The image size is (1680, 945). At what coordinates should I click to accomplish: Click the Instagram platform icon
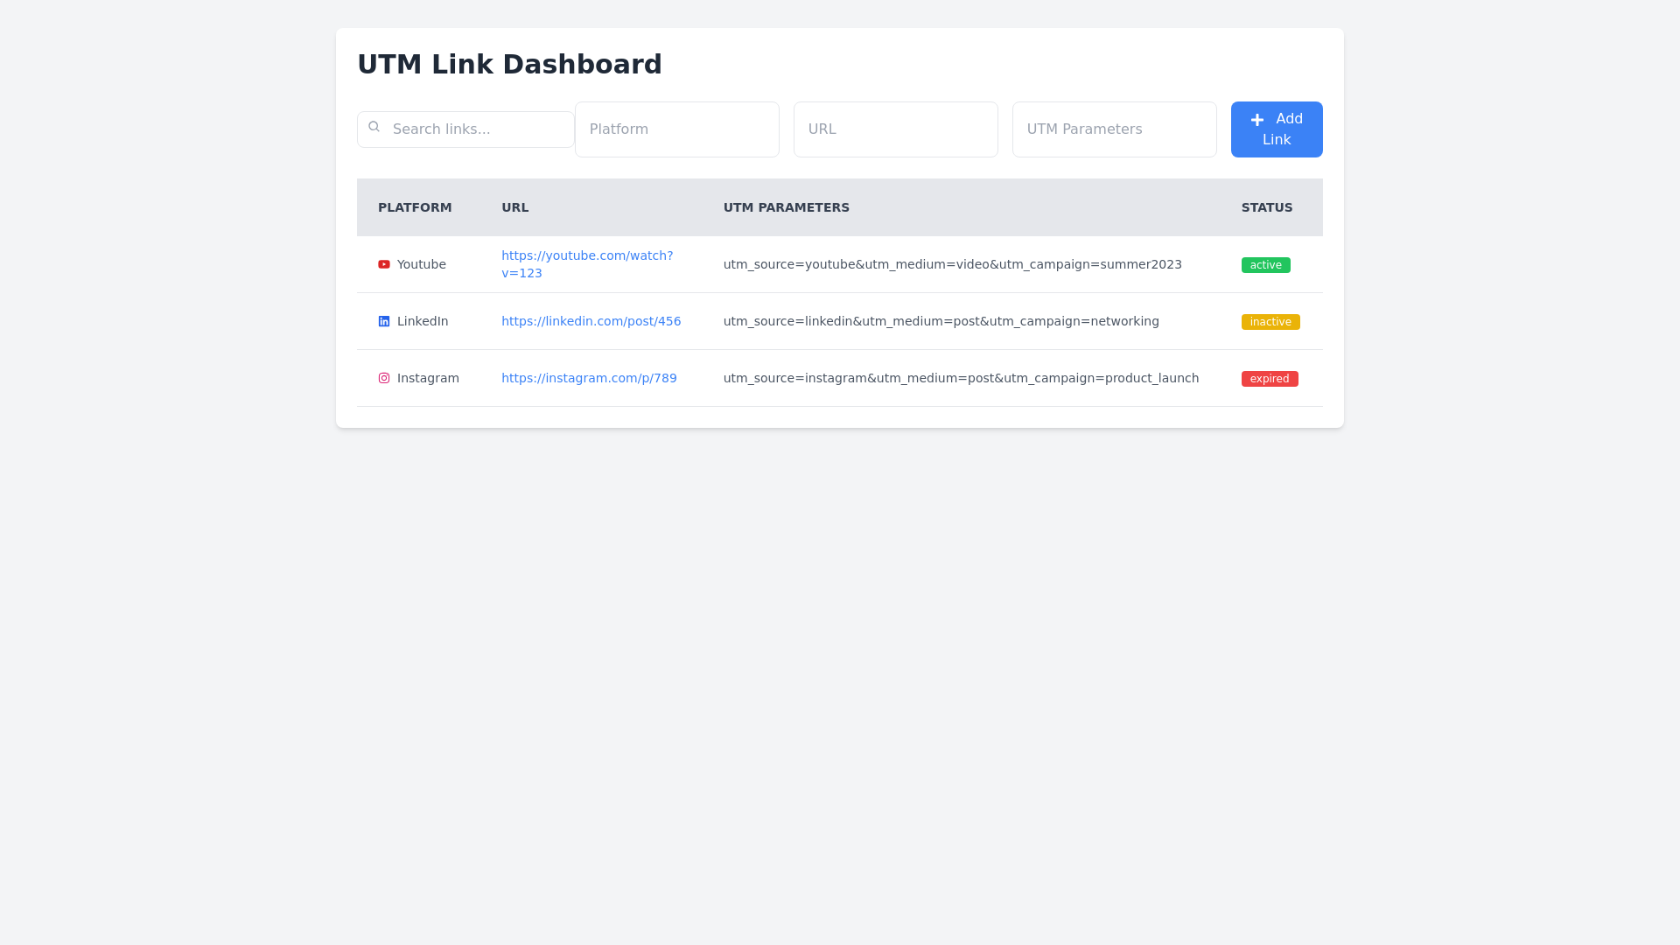click(383, 378)
